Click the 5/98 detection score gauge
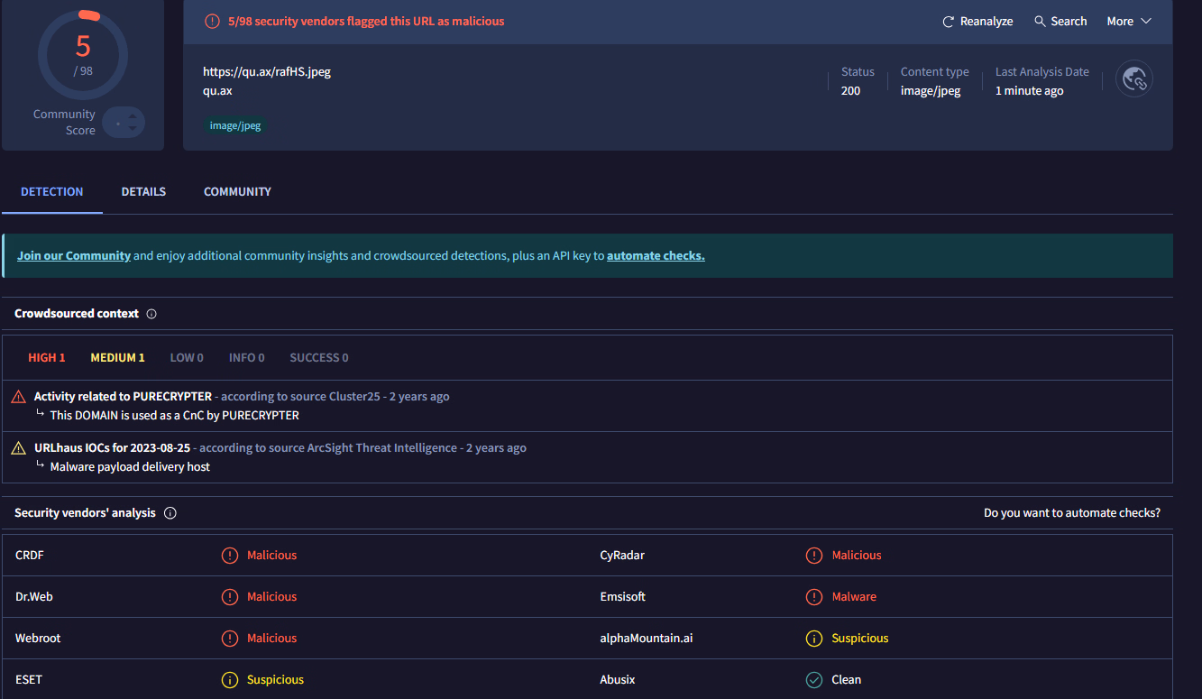 [83, 54]
